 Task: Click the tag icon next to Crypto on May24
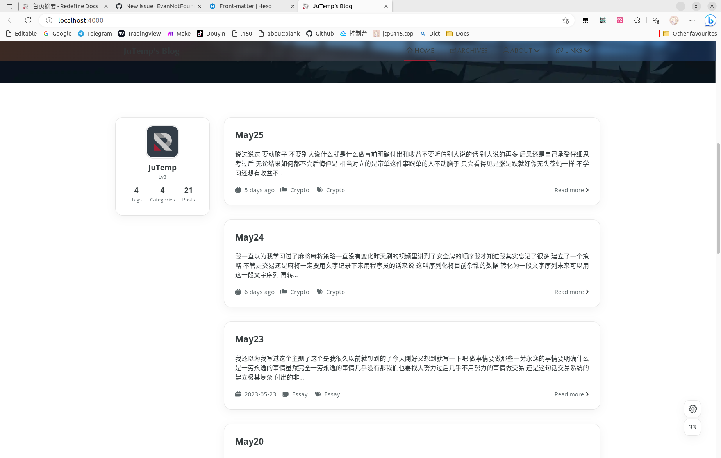pos(319,292)
